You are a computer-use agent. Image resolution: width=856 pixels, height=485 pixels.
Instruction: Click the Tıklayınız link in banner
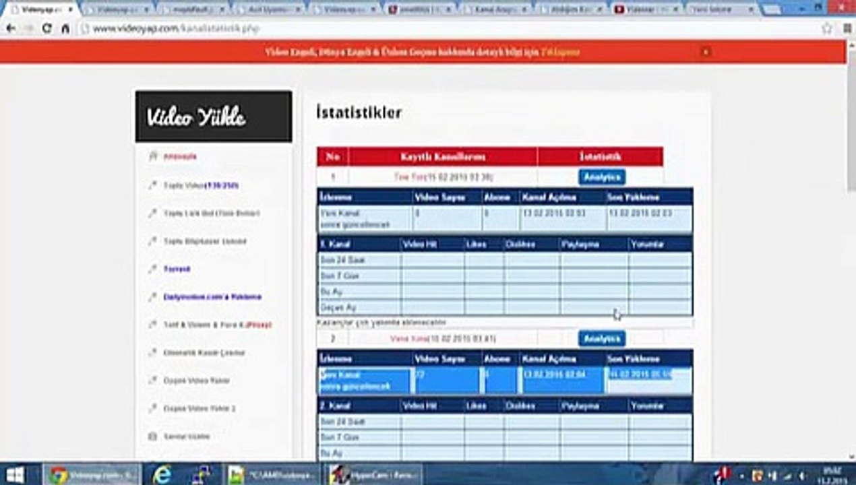click(x=560, y=52)
